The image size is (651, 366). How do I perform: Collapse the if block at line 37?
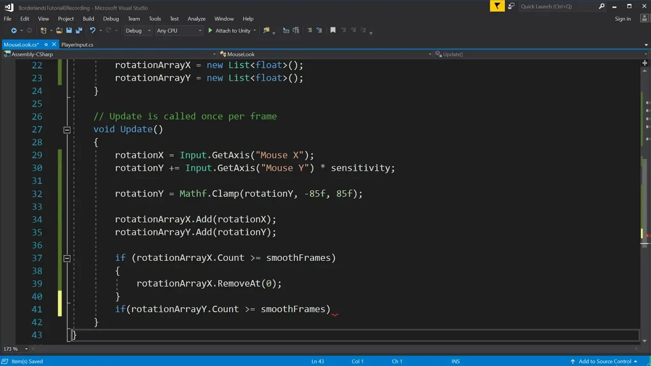[x=67, y=258]
